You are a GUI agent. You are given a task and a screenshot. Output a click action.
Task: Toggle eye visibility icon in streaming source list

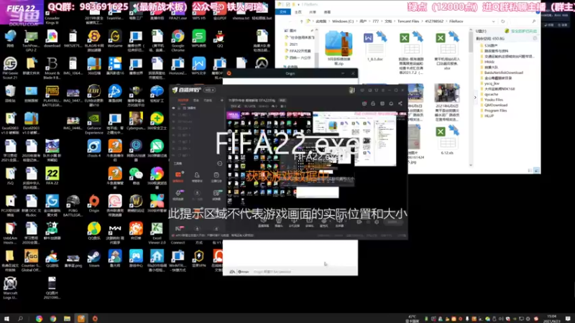(174, 108)
